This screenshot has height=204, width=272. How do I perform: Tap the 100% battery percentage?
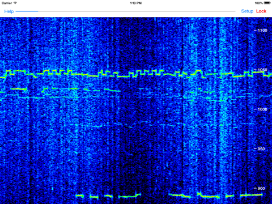259,3
